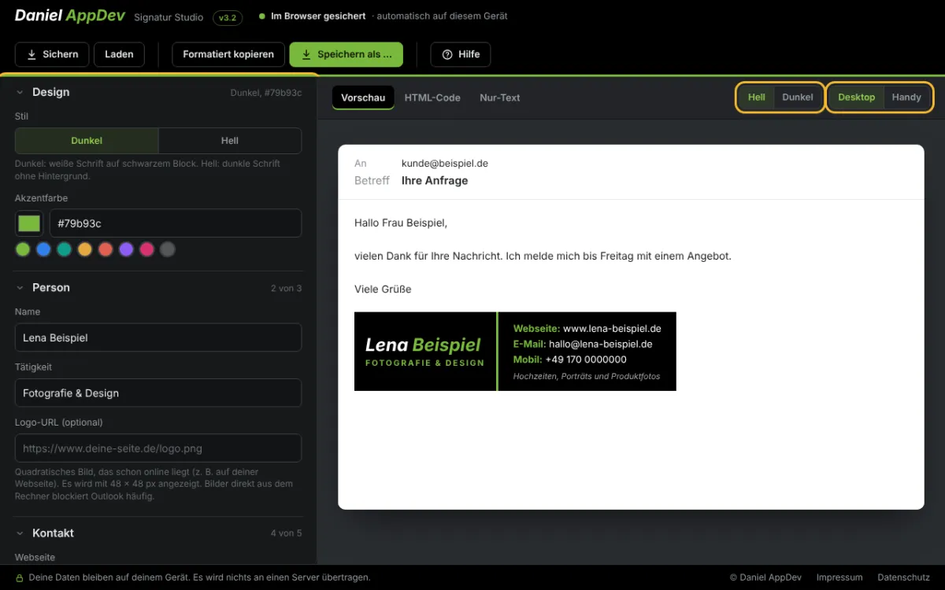This screenshot has width=945, height=590.
Task: Choose the gray preset color dot
Action: pyautogui.click(x=167, y=249)
